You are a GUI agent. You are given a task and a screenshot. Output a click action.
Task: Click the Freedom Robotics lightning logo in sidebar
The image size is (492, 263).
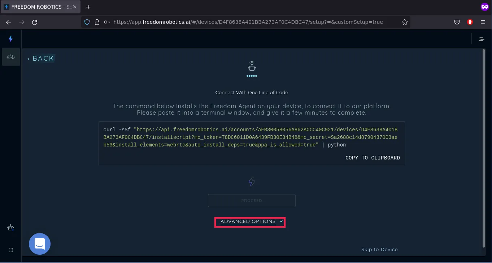point(10,39)
